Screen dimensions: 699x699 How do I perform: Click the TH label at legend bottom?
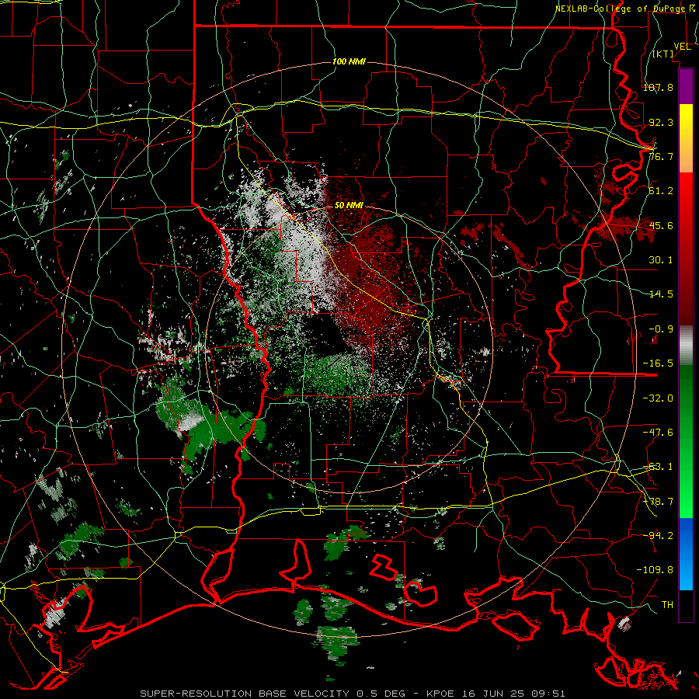tap(667, 605)
